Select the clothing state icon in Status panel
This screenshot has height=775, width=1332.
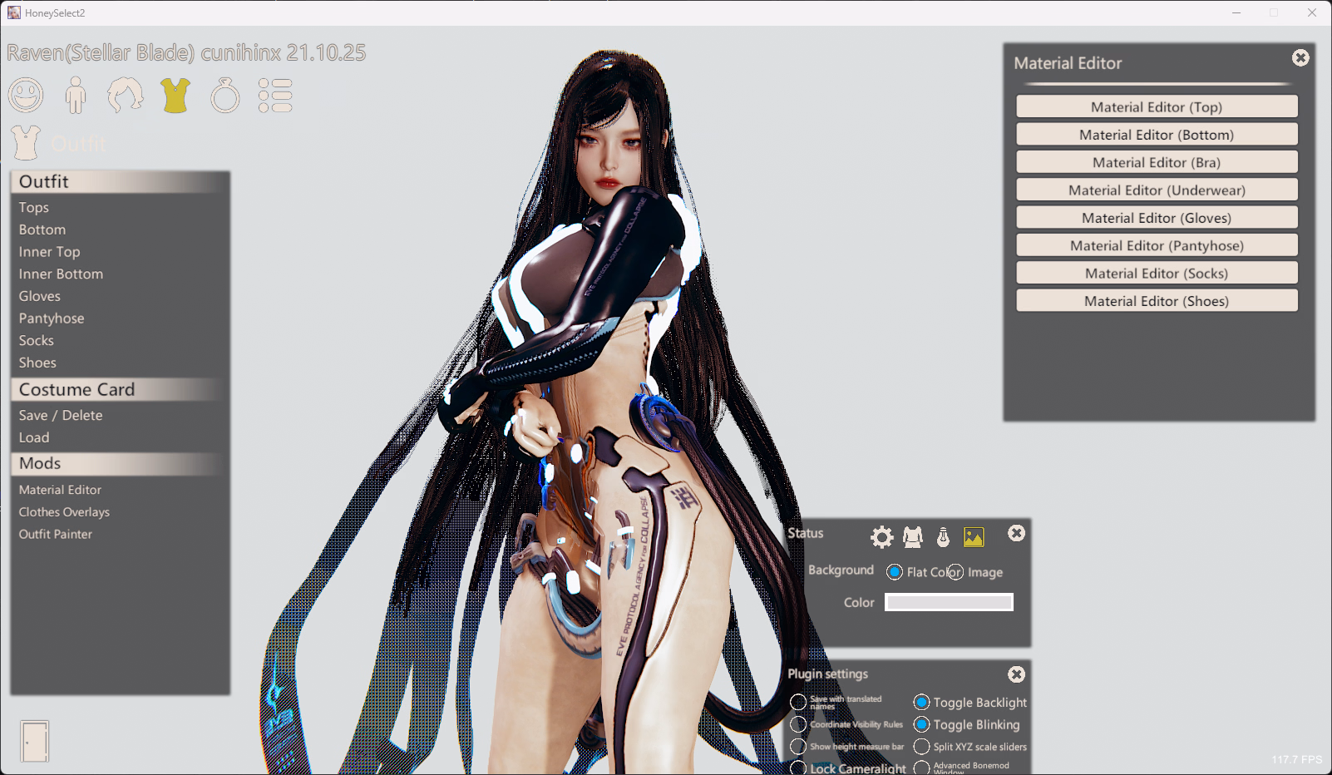[913, 537]
